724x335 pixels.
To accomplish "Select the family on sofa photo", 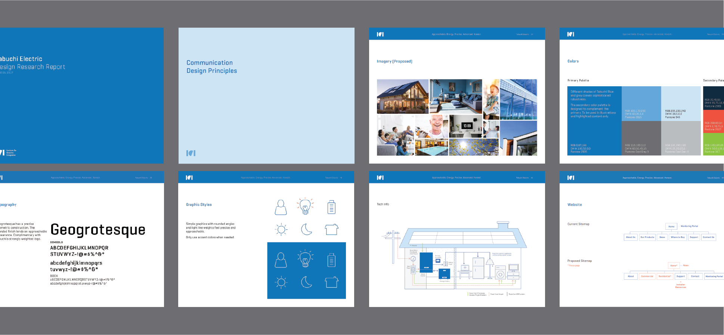I will tap(396, 135).
